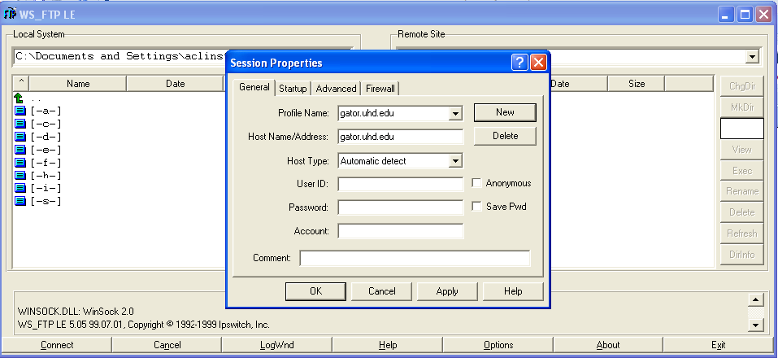Open the Firewall tab
Image resolution: width=778 pixels, height=358 pixels.
click(x=380, y=89)
